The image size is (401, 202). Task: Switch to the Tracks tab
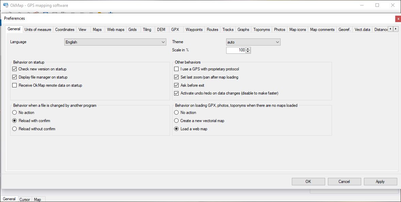point(228,30)
